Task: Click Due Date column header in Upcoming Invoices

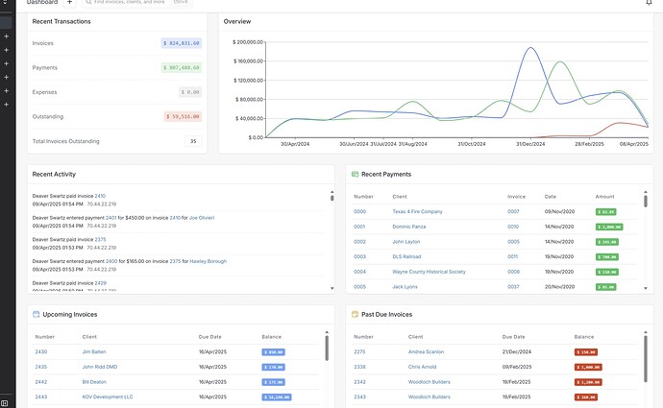Action: (x=209, y=337)
